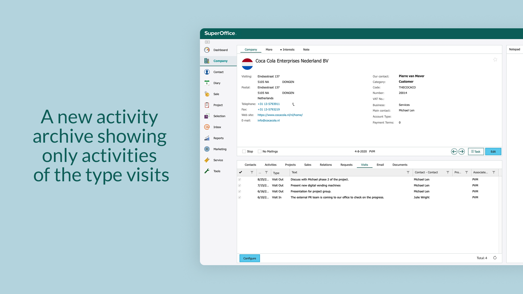523x294 pixels.
Task: Switch to the More tab
Action: click(x=269, y=50)
